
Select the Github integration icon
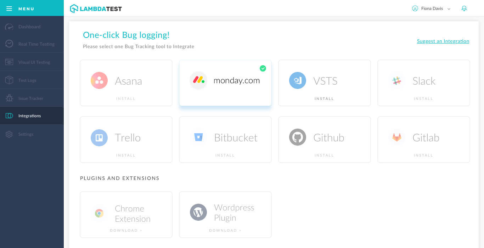(x=298, y=137)
